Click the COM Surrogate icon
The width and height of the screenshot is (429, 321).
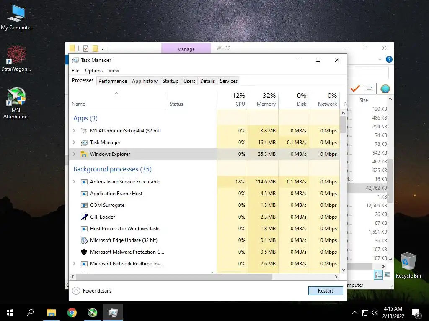coord(84,205)
